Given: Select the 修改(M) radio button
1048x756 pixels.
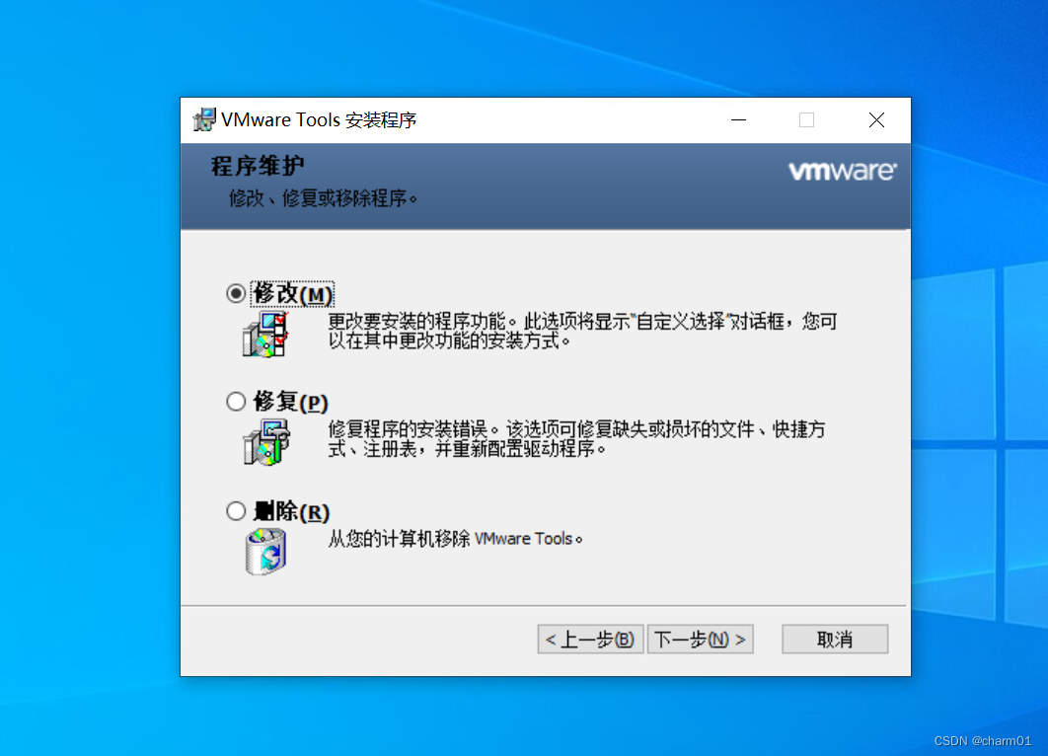Looking at the screenshot, I should (235, 293).
